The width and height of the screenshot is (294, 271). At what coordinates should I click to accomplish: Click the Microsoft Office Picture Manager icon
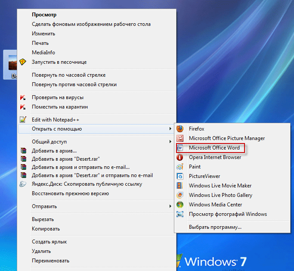180,138
